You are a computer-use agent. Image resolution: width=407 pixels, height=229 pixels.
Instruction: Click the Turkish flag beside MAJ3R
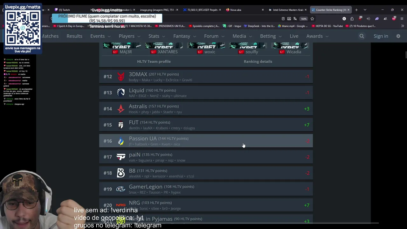[x=115, y=52]
